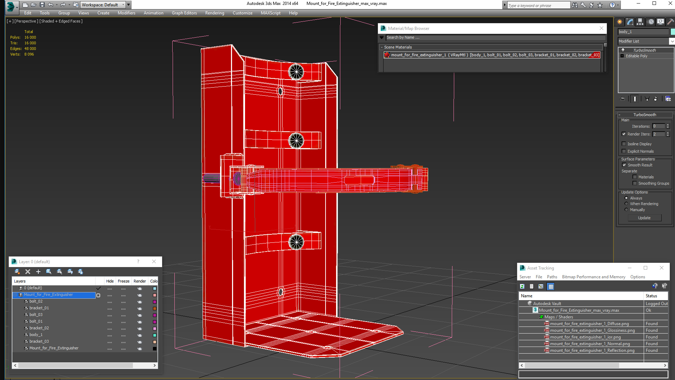Screen dimensions: 675x380
Task: Click the body_1 layer color swatch
Action: [154, 335]
